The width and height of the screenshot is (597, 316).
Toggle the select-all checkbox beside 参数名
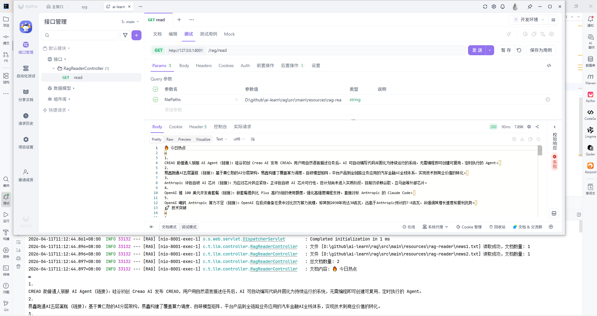pos(155,89)
